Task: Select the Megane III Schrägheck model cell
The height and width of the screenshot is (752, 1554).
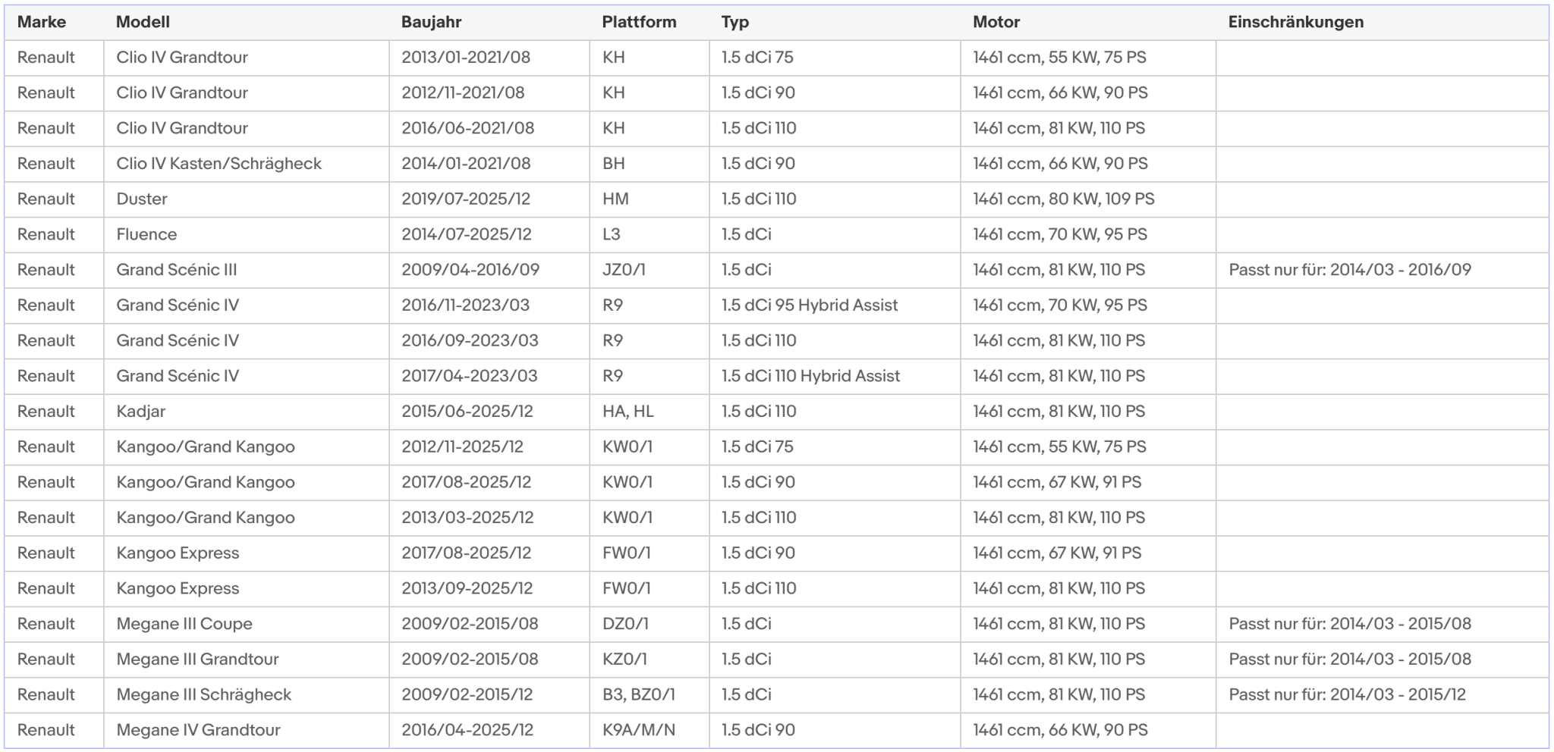Action: [x=247, y=694]
